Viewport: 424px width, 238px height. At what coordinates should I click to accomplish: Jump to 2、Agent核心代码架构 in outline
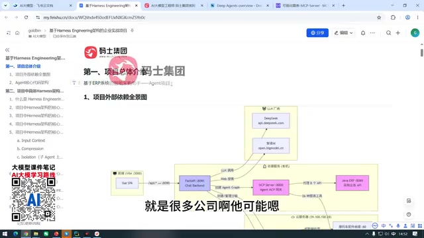pyautogui.click(x=29, y=83)
